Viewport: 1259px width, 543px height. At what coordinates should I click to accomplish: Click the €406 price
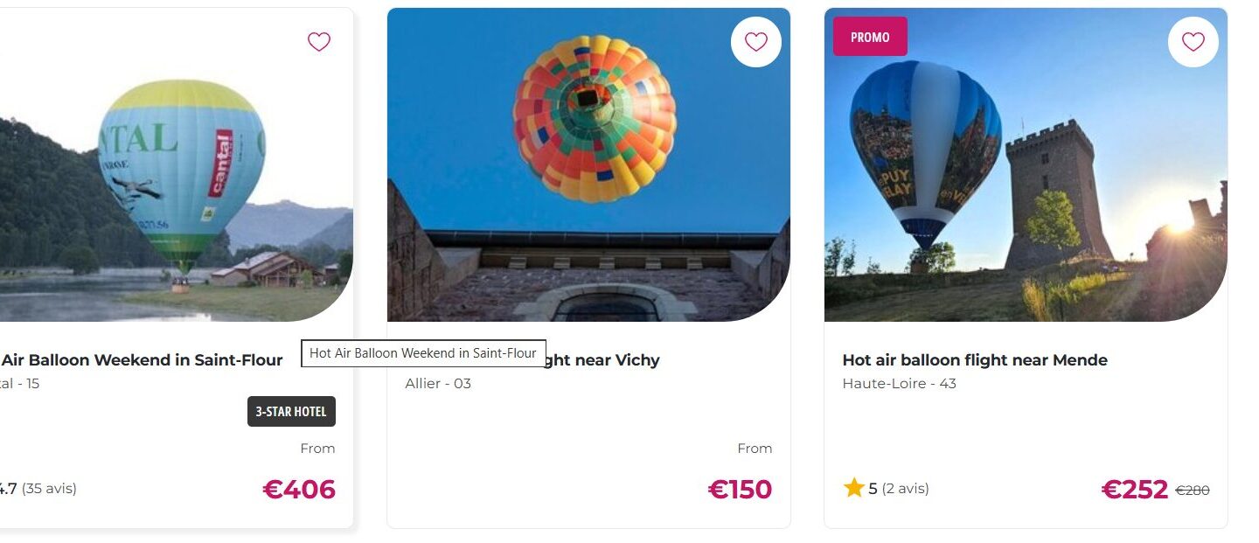coord(298,490)
